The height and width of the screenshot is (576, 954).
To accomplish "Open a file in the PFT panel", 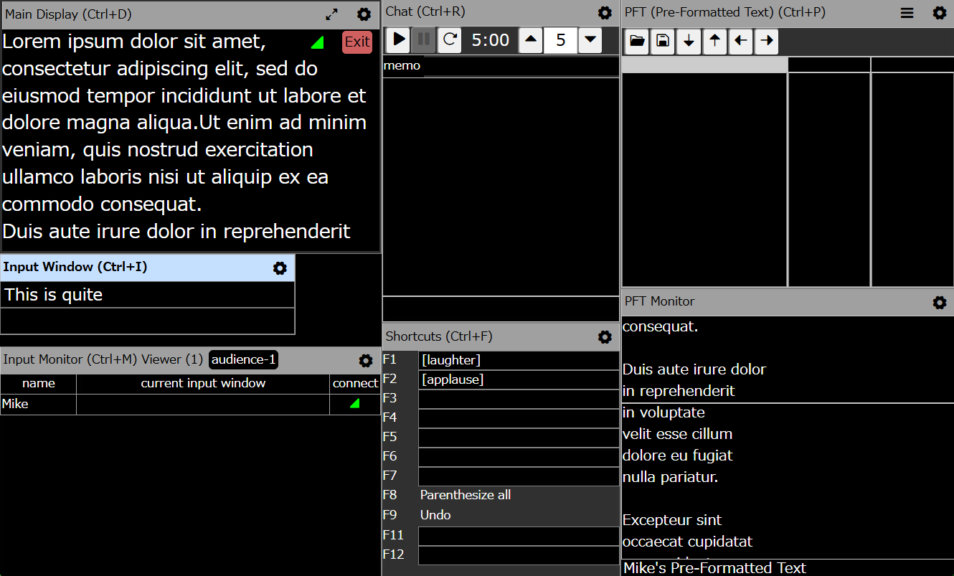I will pyautogui.click(x=636, y=41).
